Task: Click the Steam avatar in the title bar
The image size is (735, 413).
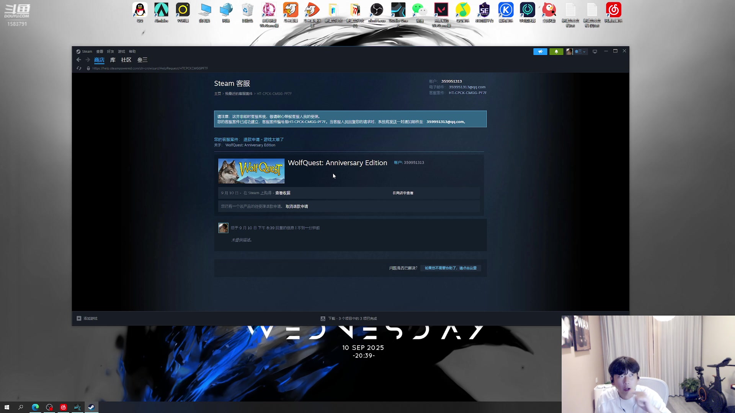Action: tap(569, 52)
